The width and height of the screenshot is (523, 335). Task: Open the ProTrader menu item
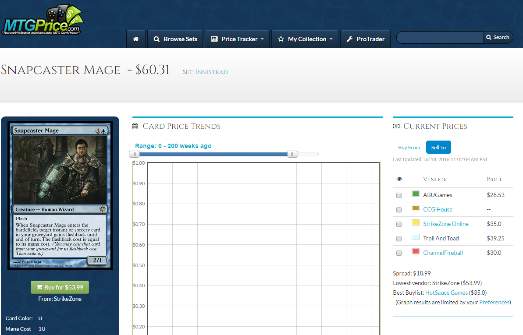(366, 39)
